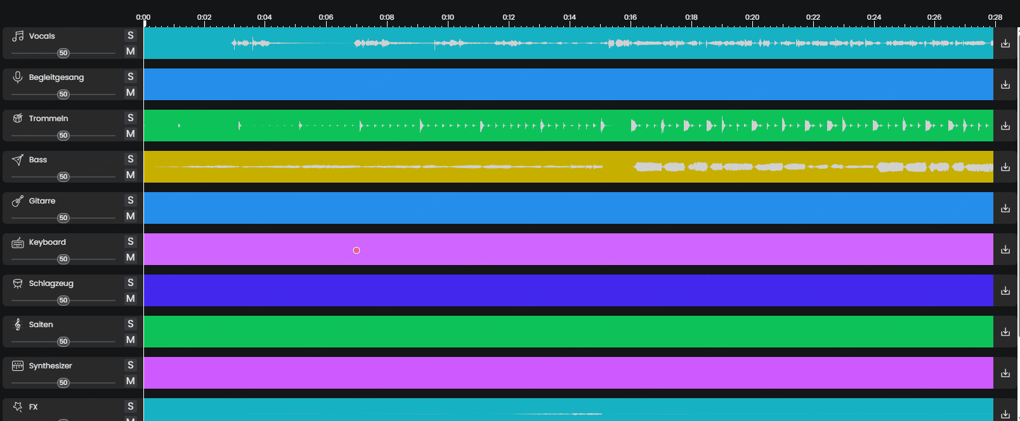Download the Trommeln stem
Viewport: 1020px width, 421px height.
pos(1005,126)
